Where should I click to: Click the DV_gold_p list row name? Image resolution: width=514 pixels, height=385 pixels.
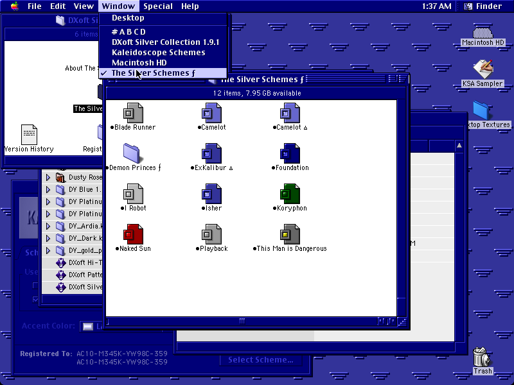coord(85,251)
